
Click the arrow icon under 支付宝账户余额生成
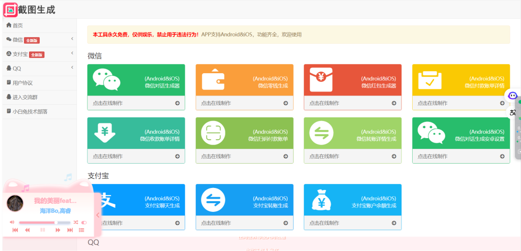pos(394,223)
